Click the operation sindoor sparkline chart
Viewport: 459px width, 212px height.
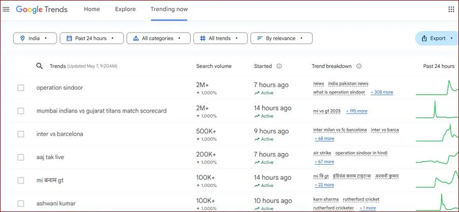point(437,88)
